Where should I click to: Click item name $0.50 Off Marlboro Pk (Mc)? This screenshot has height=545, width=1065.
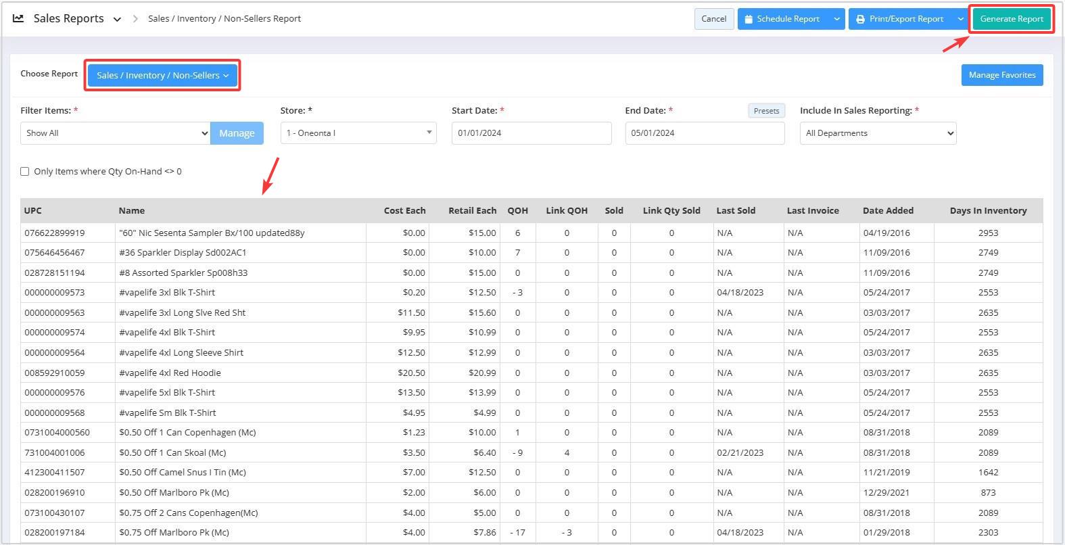[x=174, y=493]
